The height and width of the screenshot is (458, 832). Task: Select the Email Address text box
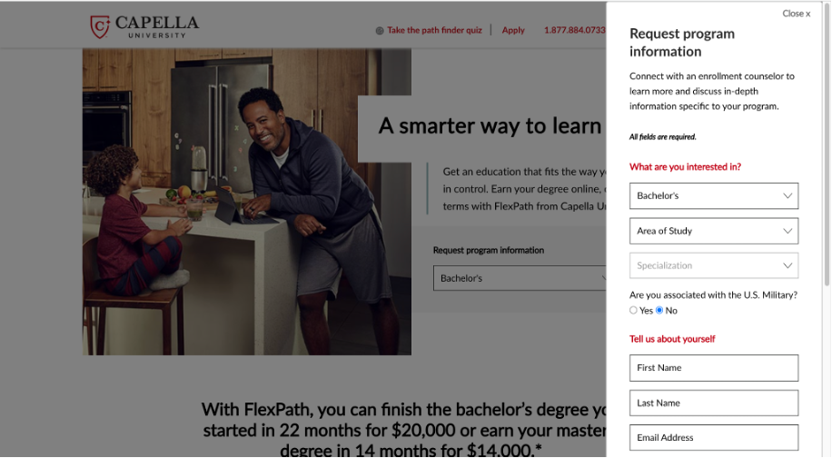[x=713, y=437]
